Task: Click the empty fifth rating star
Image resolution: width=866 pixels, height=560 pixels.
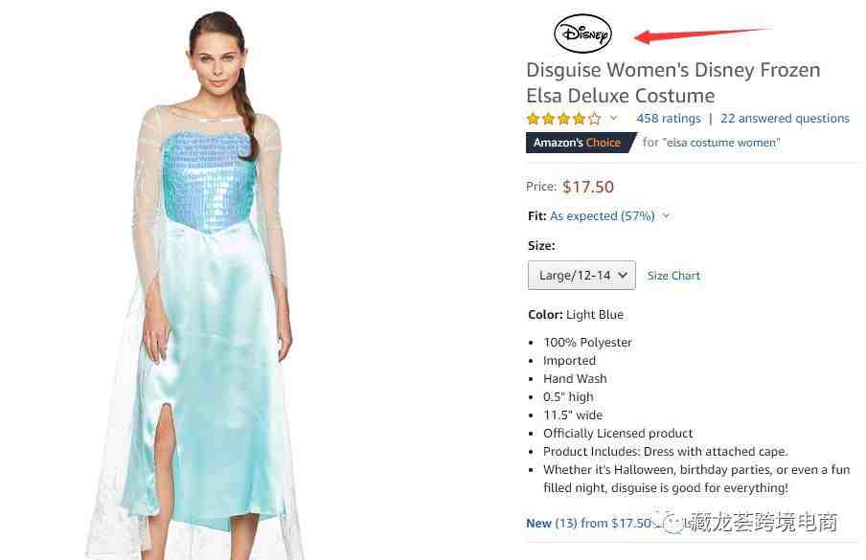Action: coord(595,118)
